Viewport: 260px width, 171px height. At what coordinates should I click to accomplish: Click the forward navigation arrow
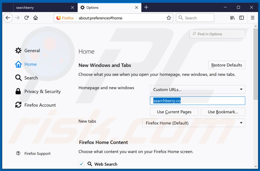(x=17, y=18)
